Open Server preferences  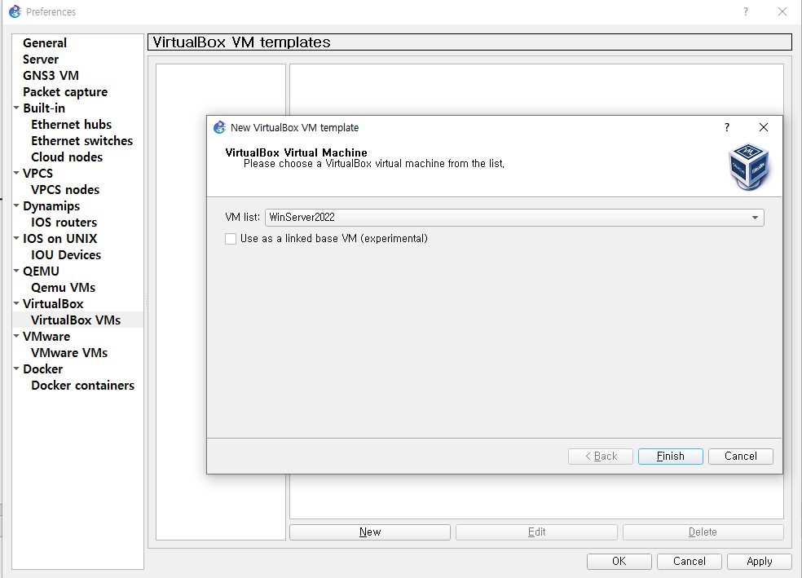(41, 60)
